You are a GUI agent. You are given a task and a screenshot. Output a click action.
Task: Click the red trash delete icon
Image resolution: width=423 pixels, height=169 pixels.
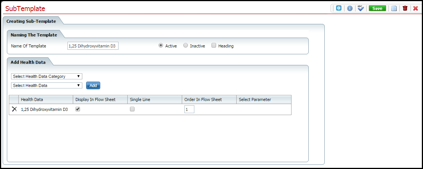pyautogui.click(x=405, y=8)
